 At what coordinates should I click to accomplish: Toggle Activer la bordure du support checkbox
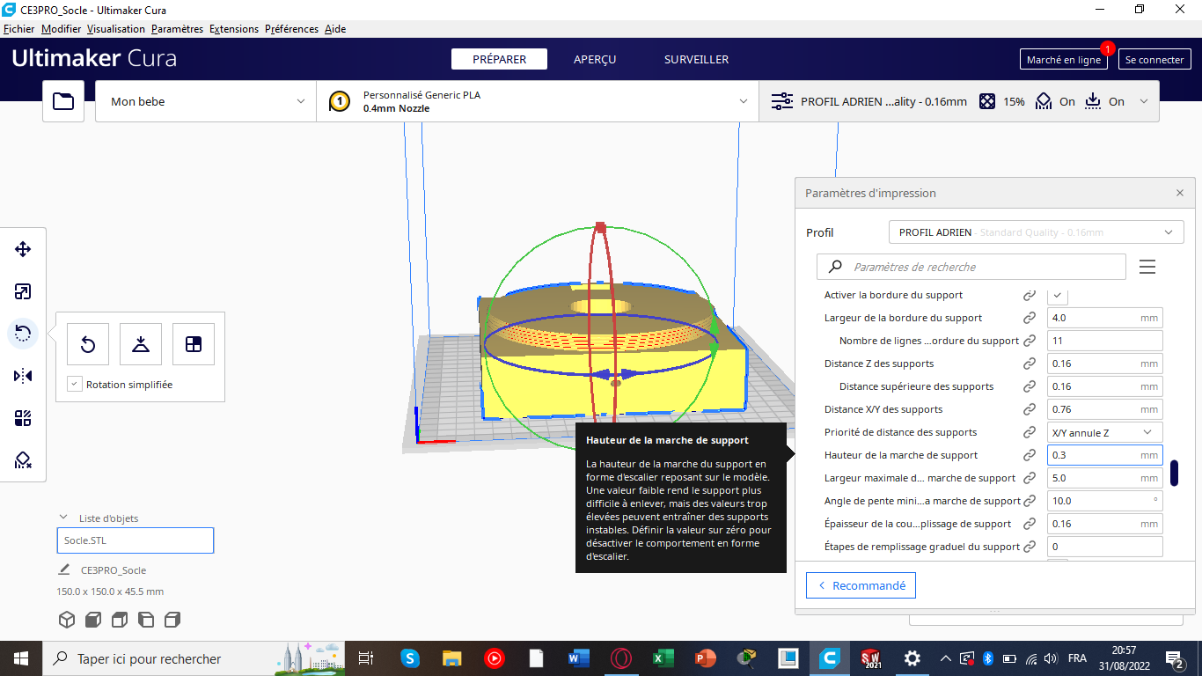[1058, 295]
